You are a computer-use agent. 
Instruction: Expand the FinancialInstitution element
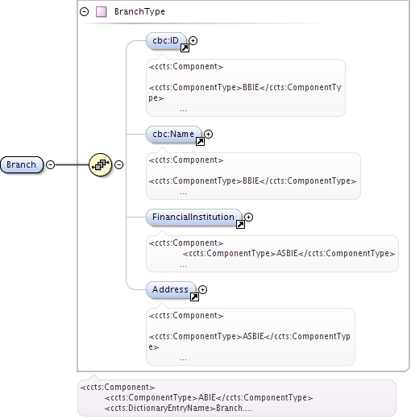[248, 217]
